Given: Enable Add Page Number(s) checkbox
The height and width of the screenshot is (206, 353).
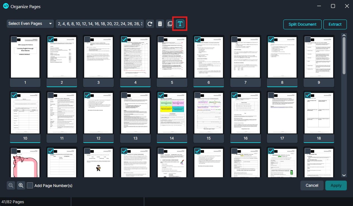Looking at the screenshot, I should [x=30, y=185].
